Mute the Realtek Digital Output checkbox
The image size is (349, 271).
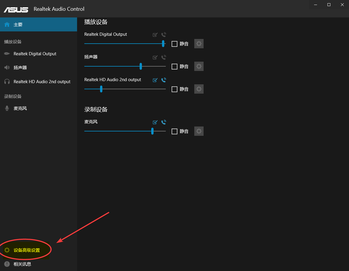click(x=174, y=44)
